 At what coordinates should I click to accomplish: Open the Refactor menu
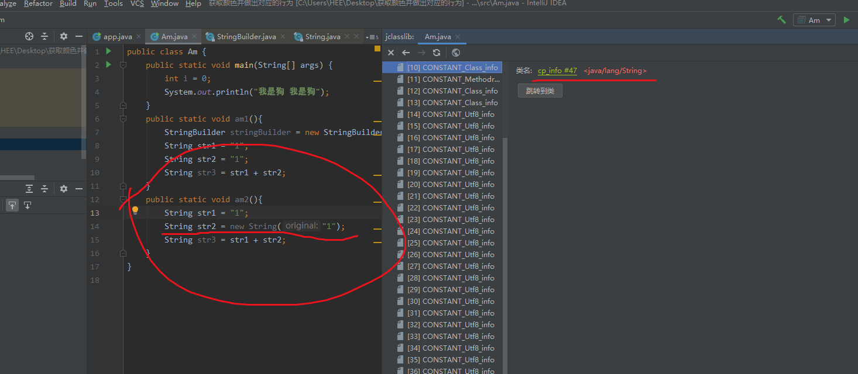click(38, 4)
